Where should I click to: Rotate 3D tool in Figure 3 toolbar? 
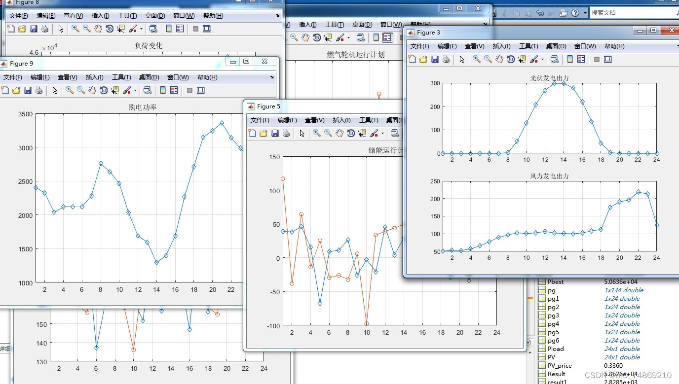pos(511,60)
